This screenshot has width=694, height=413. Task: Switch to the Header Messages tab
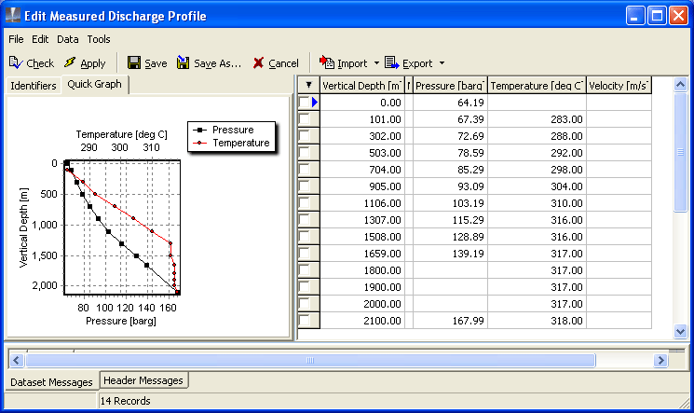143,380
